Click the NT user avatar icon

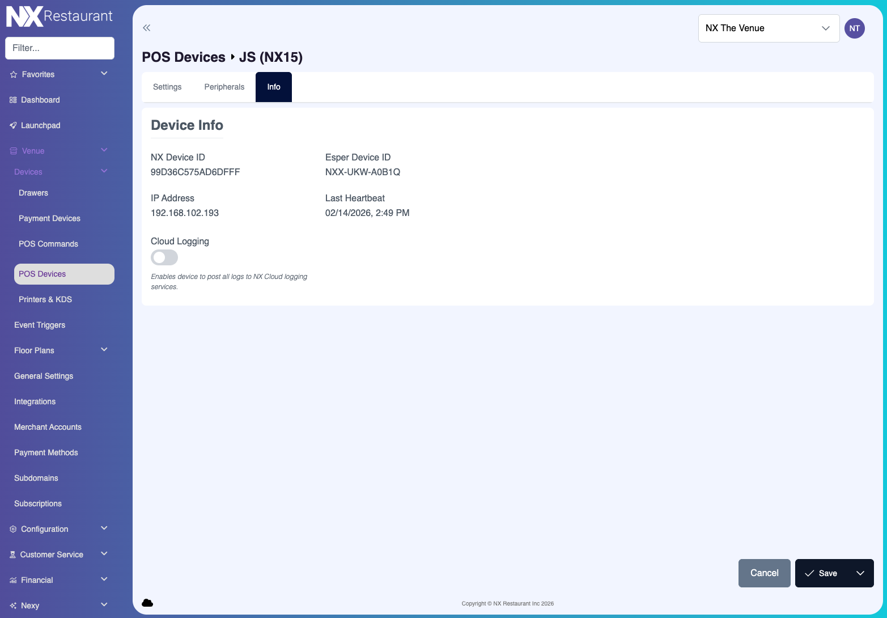coord(854,28)
